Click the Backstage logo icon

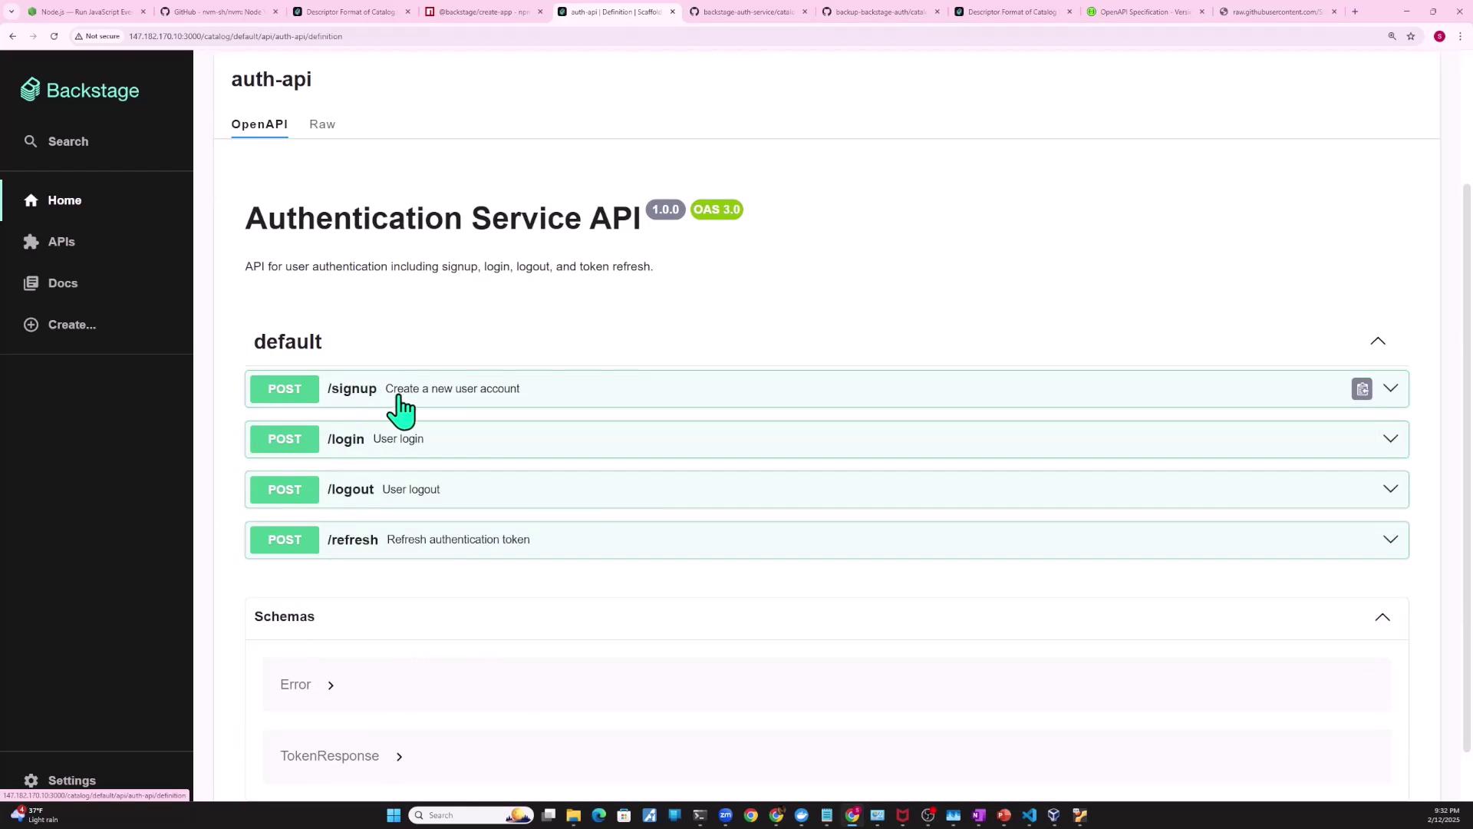31,90
